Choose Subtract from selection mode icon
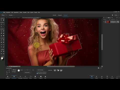 [x=15, y=70]
